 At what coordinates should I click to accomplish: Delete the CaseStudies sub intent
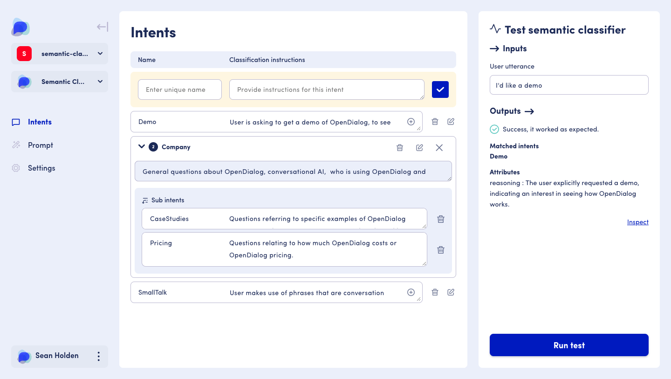click(x=440, y=219)
